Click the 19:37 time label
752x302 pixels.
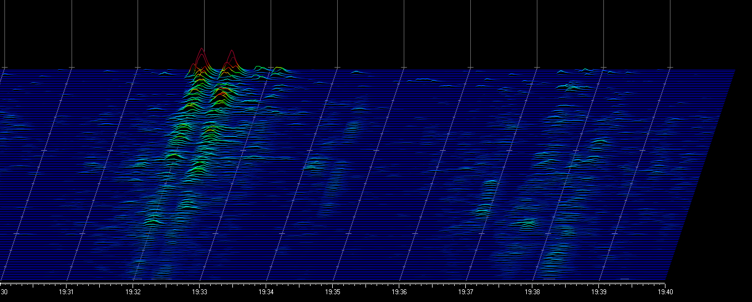[x=466, y=291]
